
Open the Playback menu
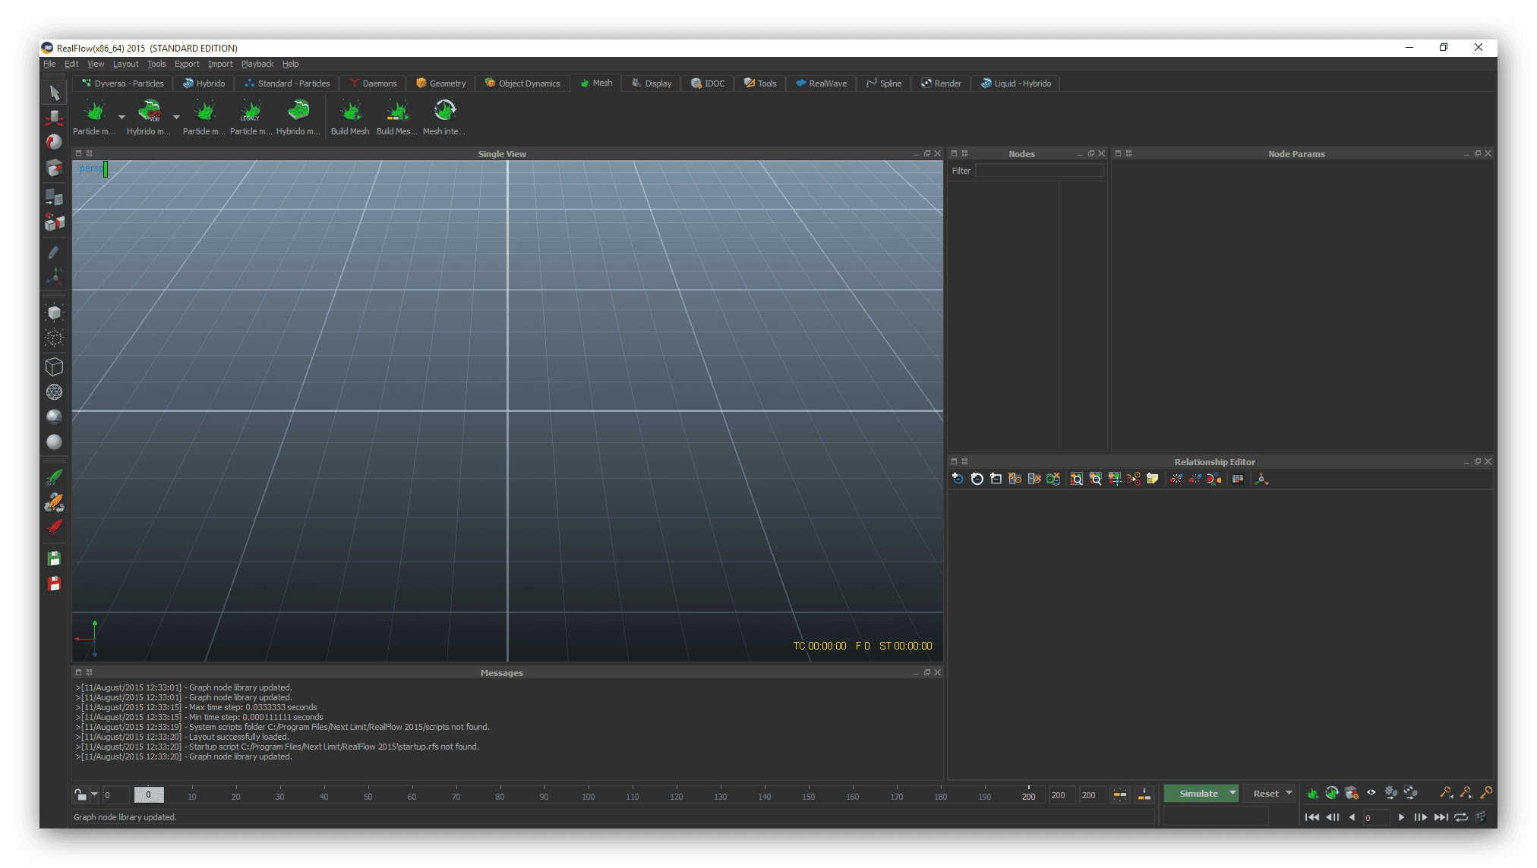click(257, 64)
